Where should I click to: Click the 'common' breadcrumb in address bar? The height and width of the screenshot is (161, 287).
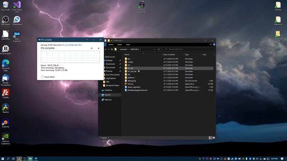(123, 49)
